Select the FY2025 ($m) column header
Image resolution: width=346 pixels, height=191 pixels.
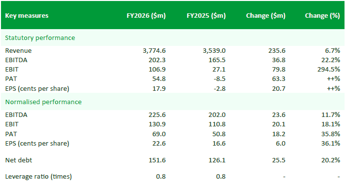click(x=206, y=16)
